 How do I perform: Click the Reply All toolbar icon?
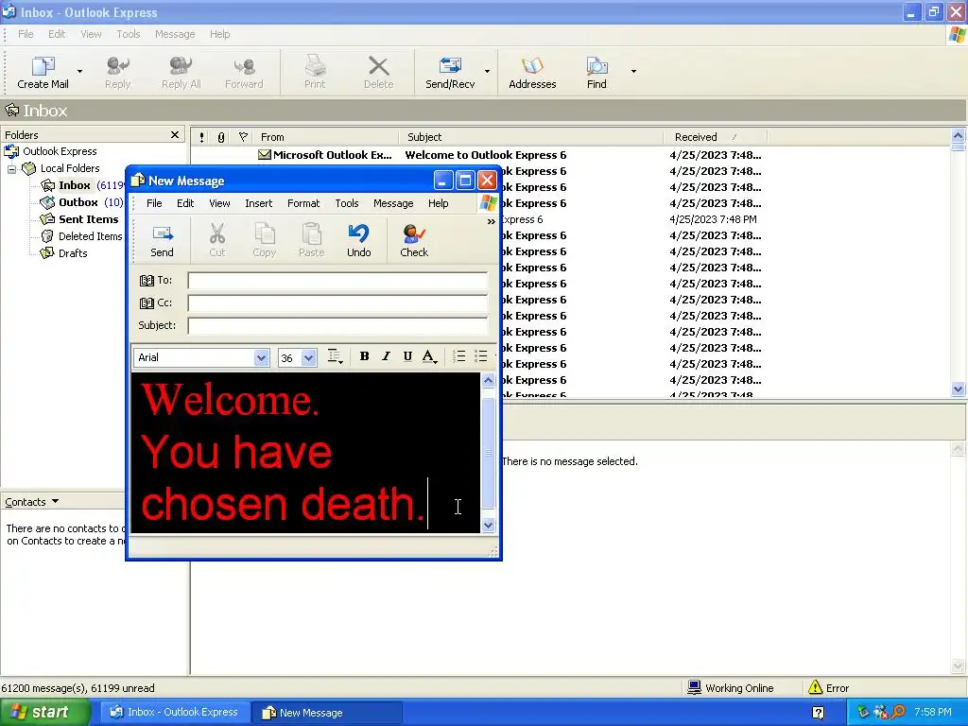181,65
